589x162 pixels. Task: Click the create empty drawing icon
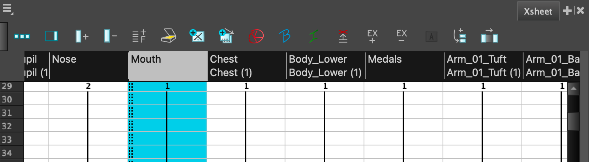(197, 36)
